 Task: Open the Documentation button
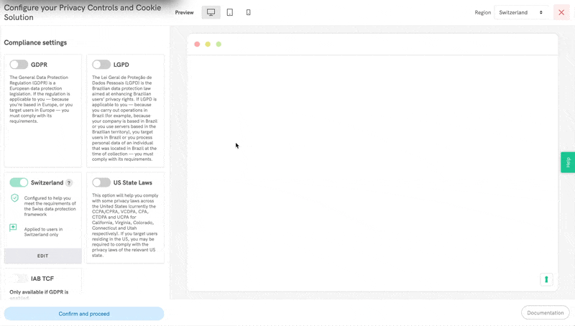pyautogui.click(x=545, y=313)
